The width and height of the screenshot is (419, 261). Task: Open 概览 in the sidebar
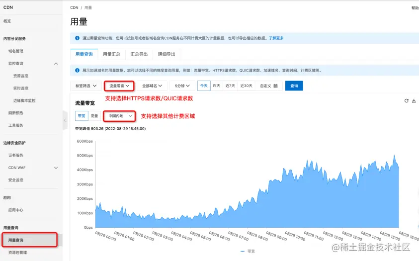pos(7,21)
